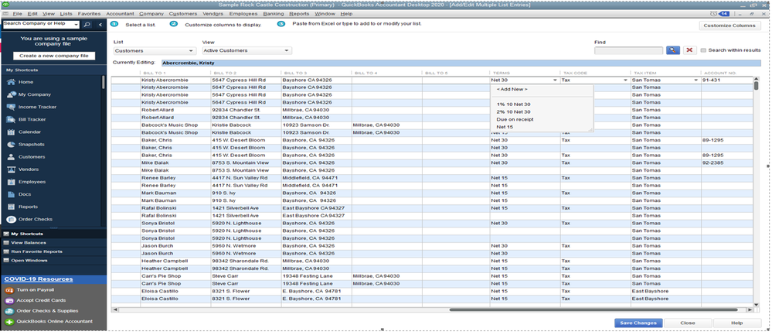
Task: Open the Help menu in menu bar
Action: (x=346, y=14)
